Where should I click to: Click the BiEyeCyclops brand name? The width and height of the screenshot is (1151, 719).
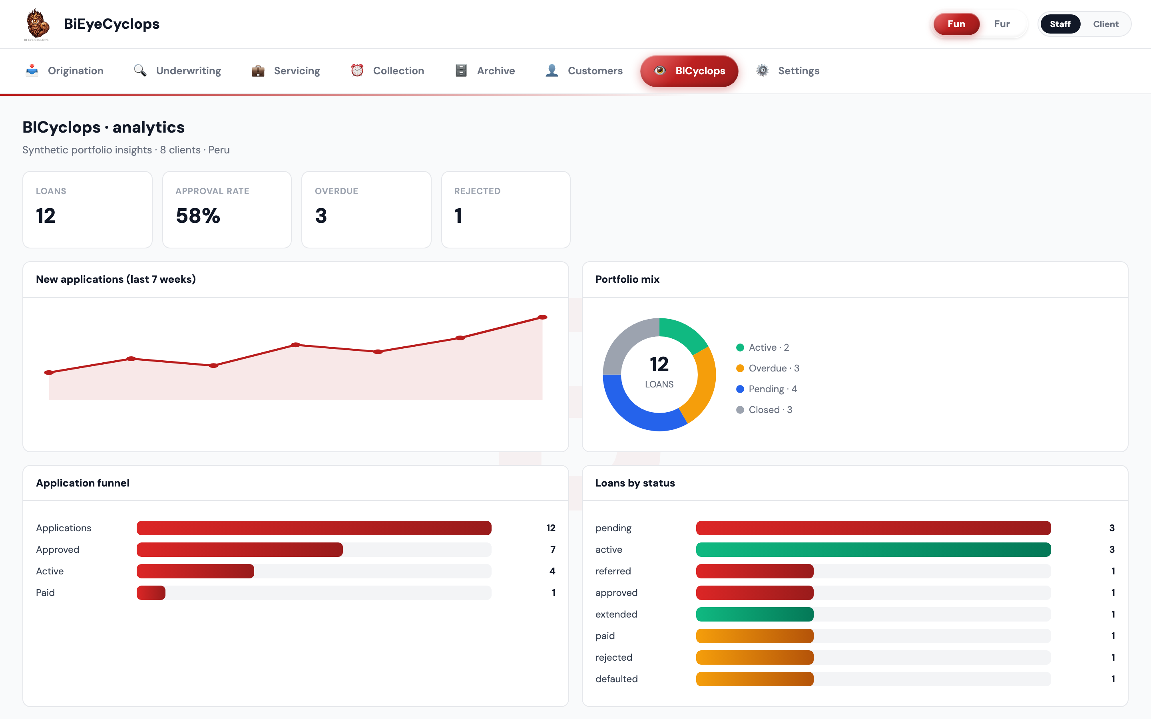[x=112, y=24]
